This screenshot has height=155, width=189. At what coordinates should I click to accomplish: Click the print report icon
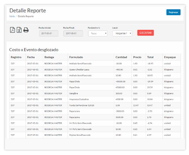pos(26,30)
